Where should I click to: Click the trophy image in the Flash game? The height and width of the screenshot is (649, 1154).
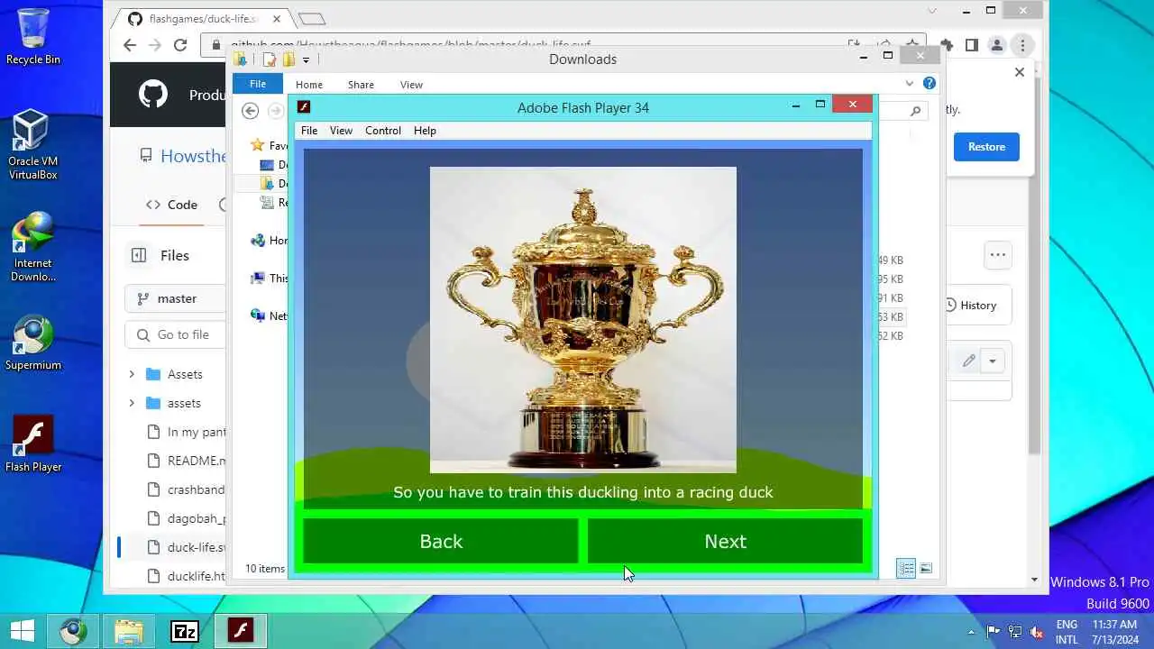click(x=583, y=320)
